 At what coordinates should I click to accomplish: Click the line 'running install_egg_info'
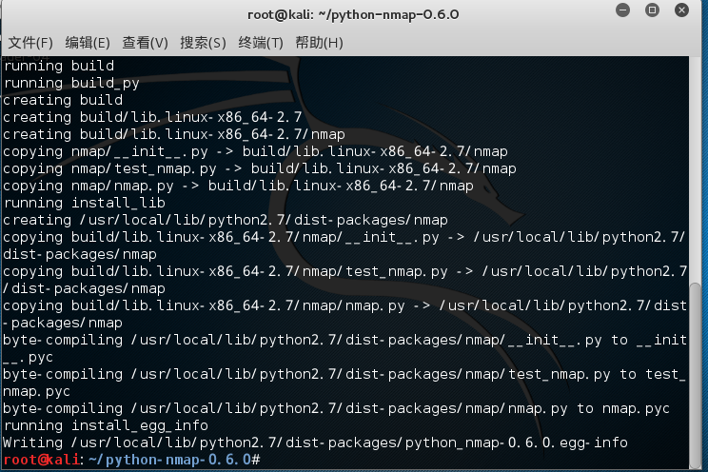pyautogui.click(x=106, y=425)
